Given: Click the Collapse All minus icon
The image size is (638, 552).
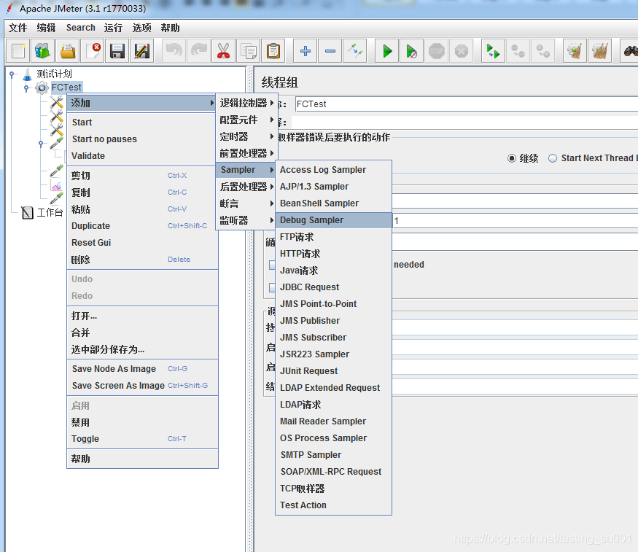Looking at the screenshot, I should (330, 51).
